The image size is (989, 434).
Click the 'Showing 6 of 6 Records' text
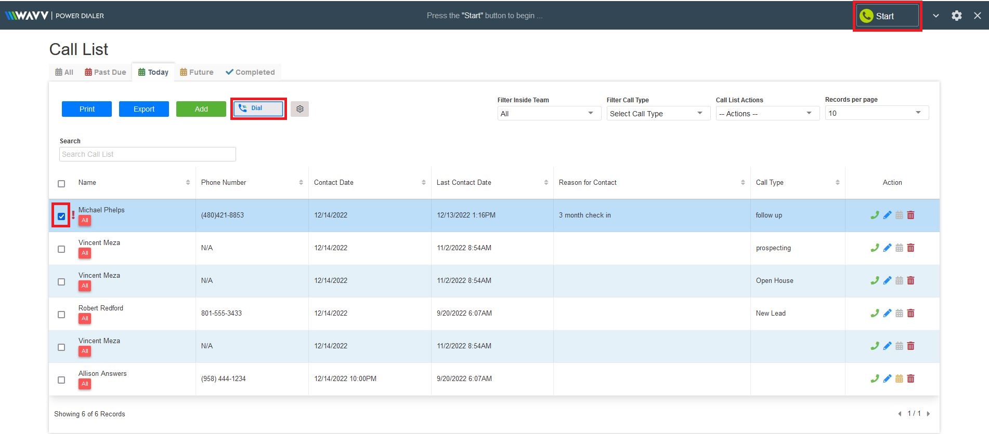point(89,414)
